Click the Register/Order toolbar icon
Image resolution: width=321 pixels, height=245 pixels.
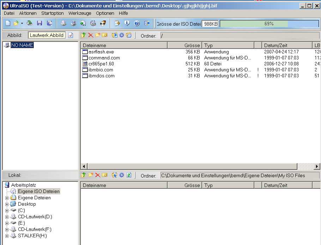(x=117, y=23)
